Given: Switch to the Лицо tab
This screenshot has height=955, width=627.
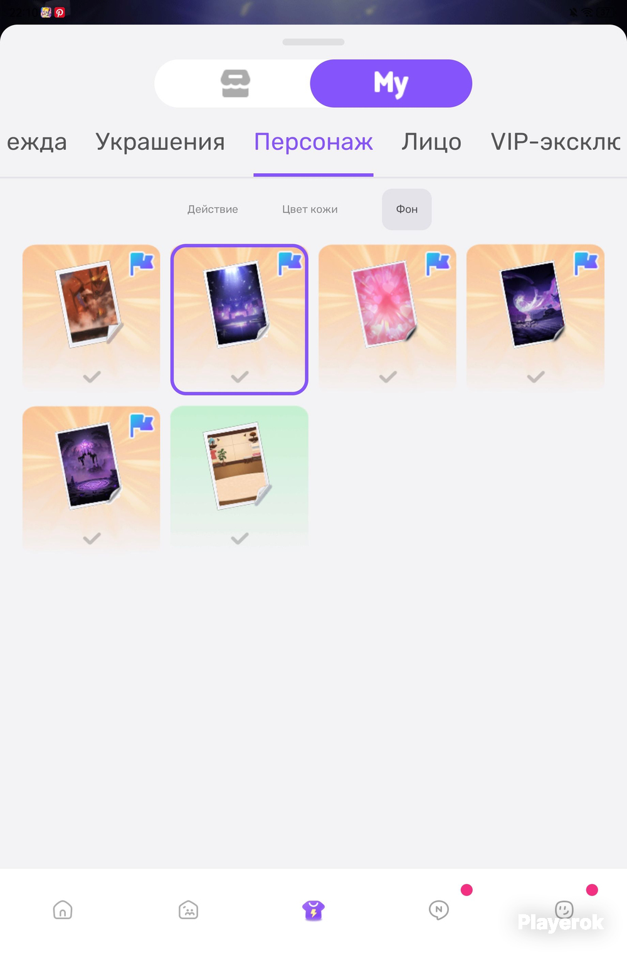Looking at the screenshot, I should click(431, 142).
